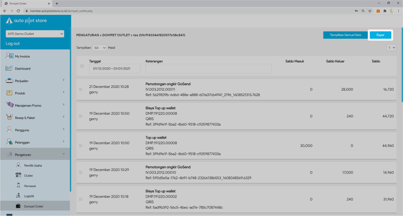Click the Dompet Outlet wallet icon
403x216 pixels.
18,206
